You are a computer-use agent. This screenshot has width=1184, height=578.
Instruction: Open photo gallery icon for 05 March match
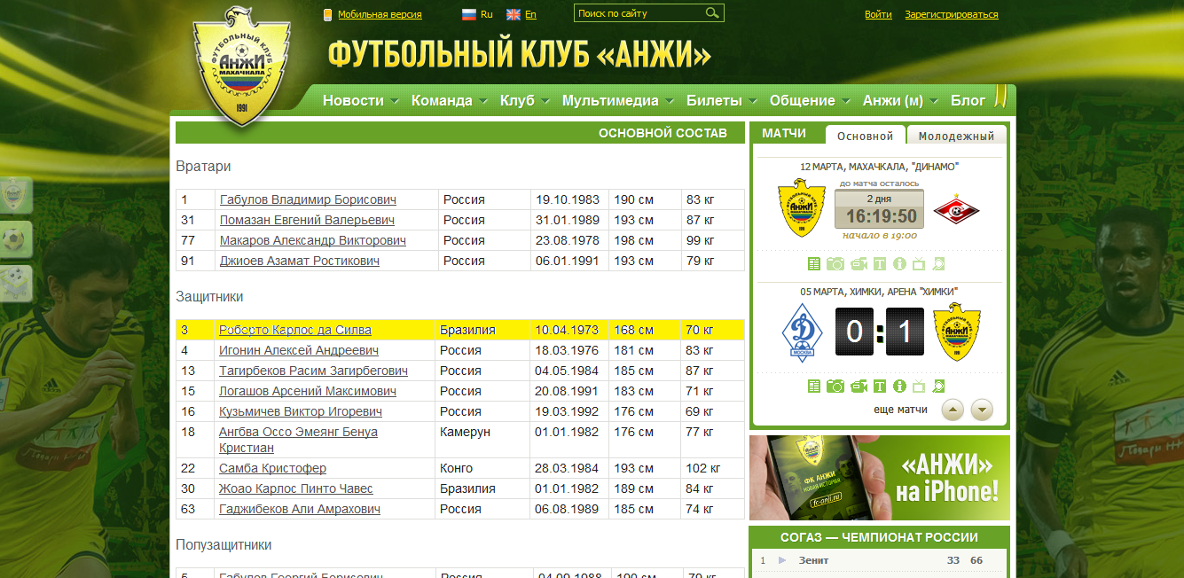(835, 386)
